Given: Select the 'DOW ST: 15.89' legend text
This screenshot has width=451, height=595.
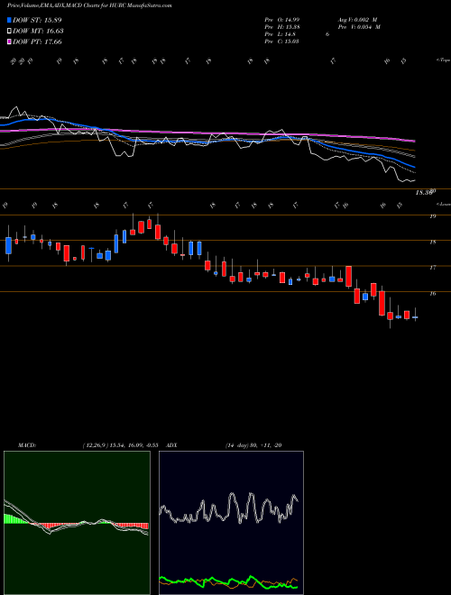Looking at the screenshot, I should 37,20.
